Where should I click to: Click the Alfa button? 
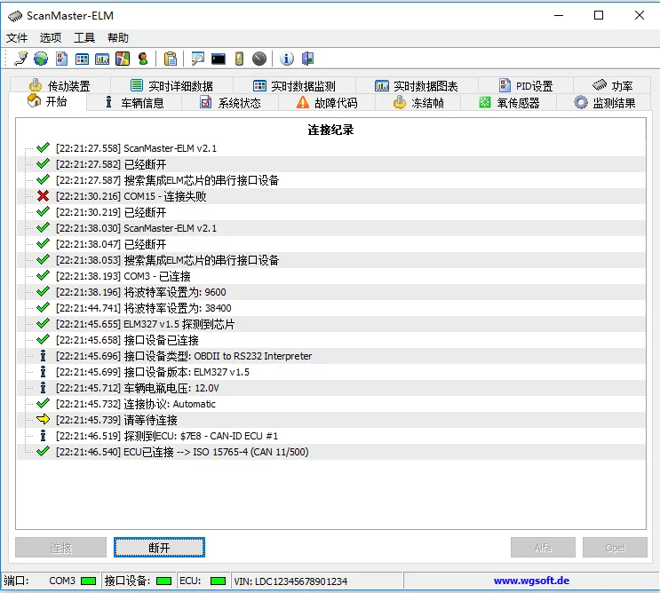543,548
